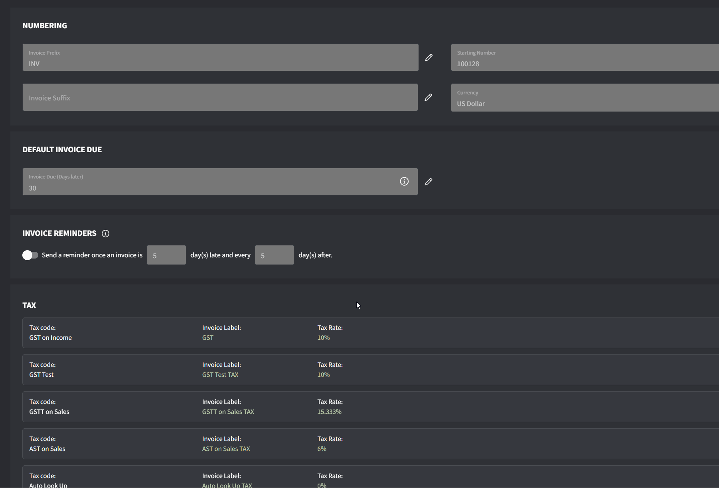Click the days after reminder input
The width and height of the screenshot is (719, 488).
click(274, 255)
